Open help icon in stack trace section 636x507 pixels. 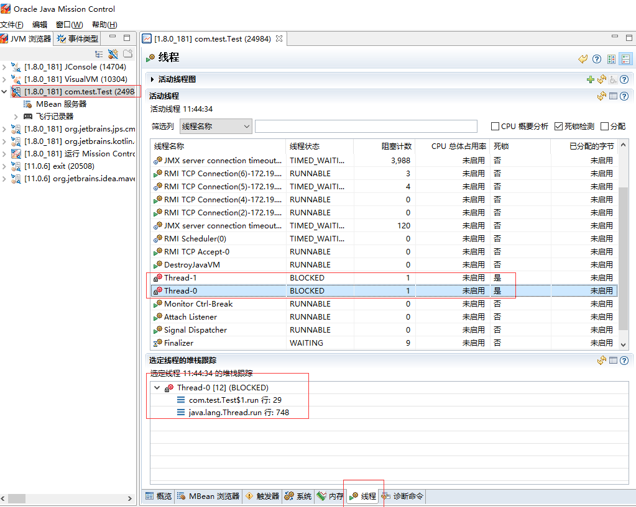[x=625, y=361]
